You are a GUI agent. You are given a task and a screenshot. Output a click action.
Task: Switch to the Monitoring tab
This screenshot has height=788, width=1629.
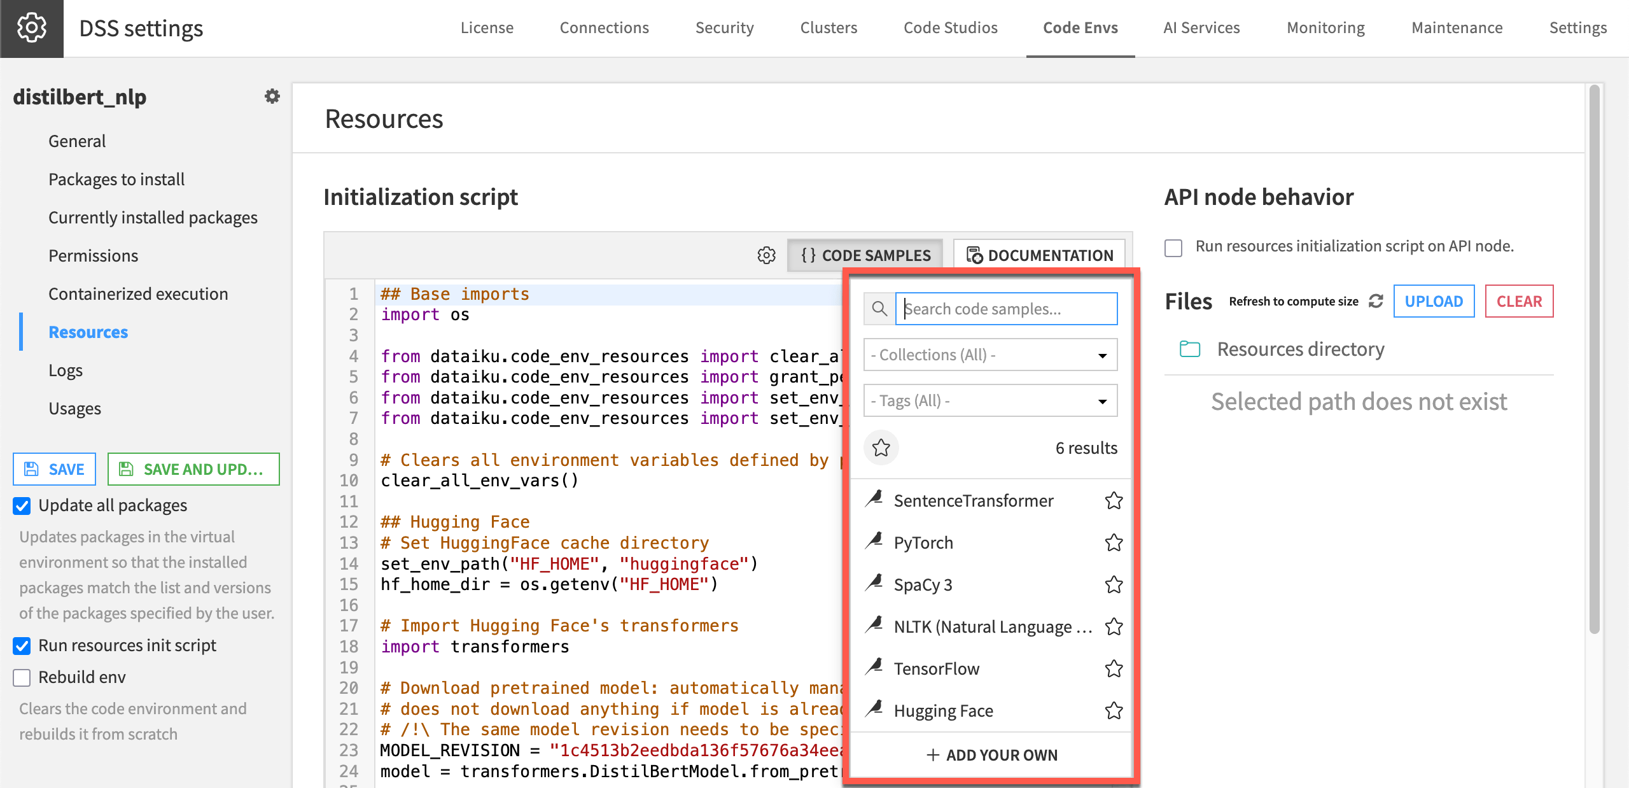[1325, 28]
